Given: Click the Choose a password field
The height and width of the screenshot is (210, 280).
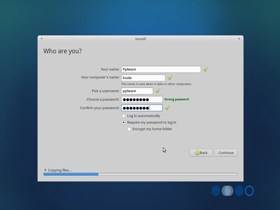Looking at the screenshot, I should click(x=142, y=100).
